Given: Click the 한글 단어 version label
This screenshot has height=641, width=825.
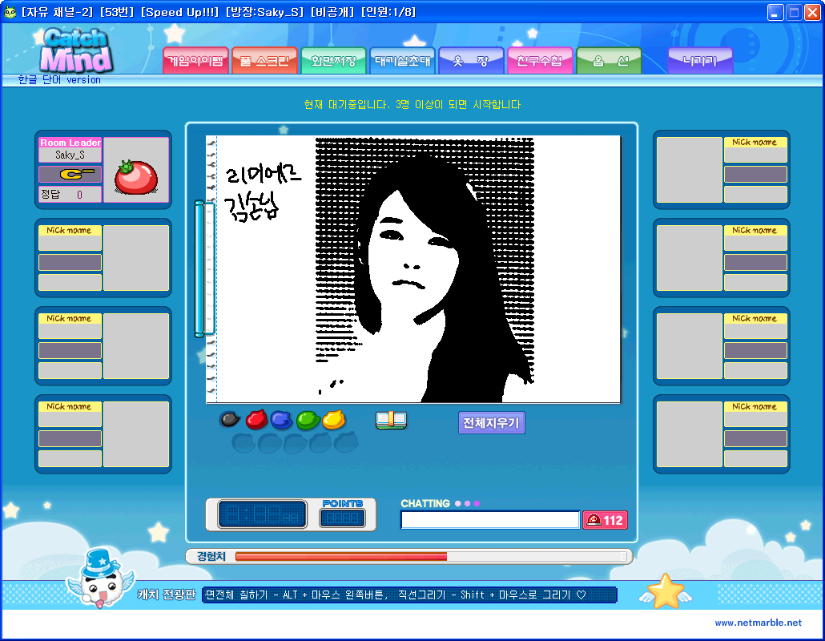Looking at the screenshot, I should pyautogui.click(x=59, y=80).
